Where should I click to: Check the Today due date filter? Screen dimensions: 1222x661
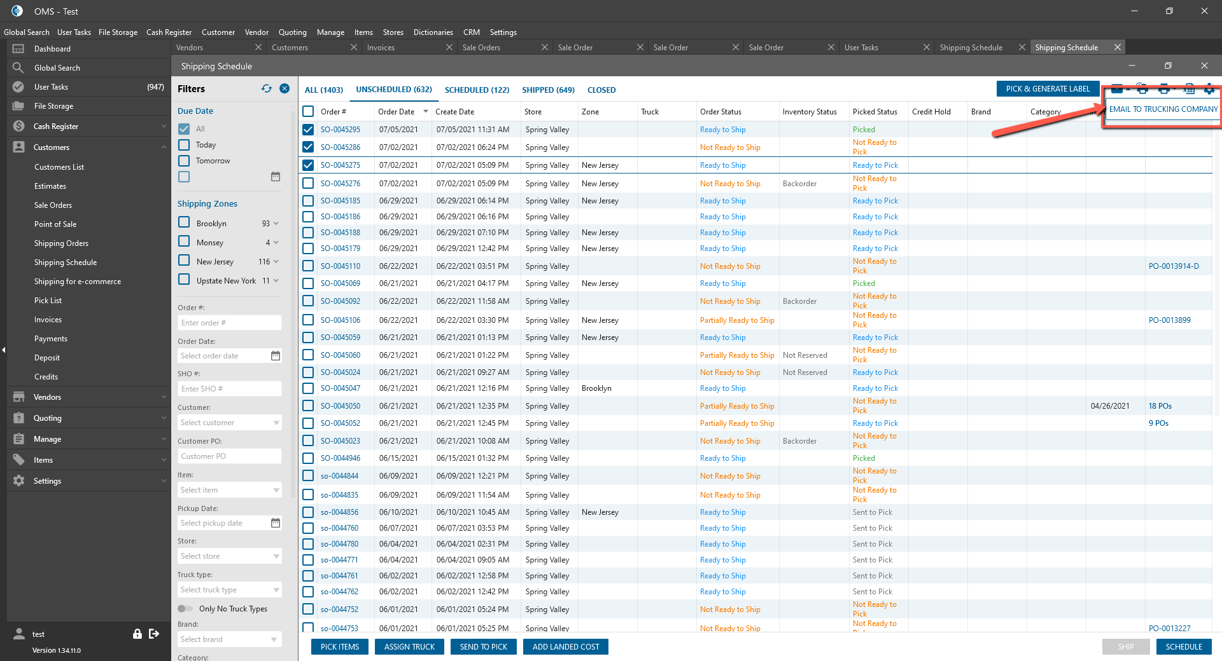pos(185,145)
